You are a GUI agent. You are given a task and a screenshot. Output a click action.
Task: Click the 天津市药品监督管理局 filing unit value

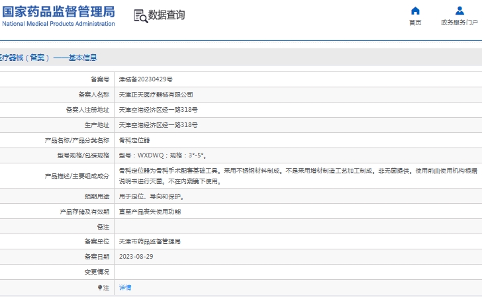pos(150,241)
